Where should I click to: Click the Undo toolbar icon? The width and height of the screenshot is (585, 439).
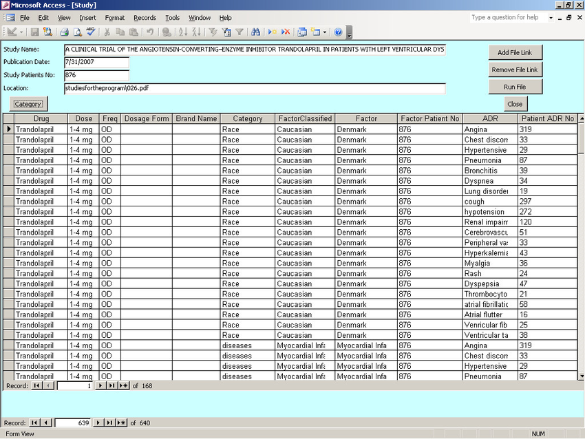(150, 32)
